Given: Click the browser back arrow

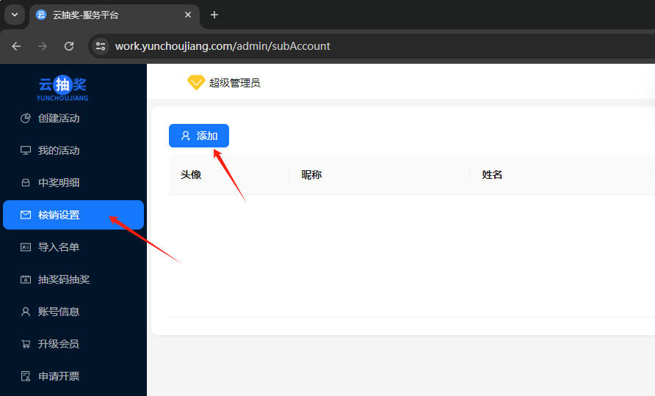Looking at the screenshot, I should (16, 46).
